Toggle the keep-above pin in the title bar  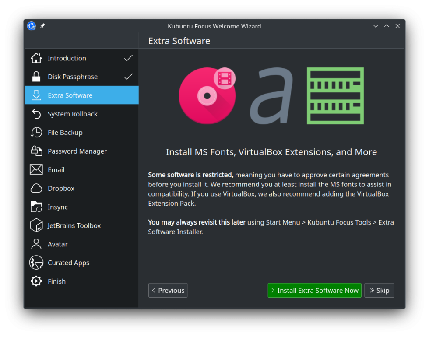click(x=42, y=26)
